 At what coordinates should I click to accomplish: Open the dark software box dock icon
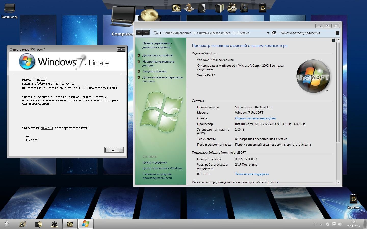point(244,8)
